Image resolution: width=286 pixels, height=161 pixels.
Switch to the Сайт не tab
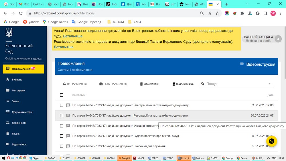38,4
